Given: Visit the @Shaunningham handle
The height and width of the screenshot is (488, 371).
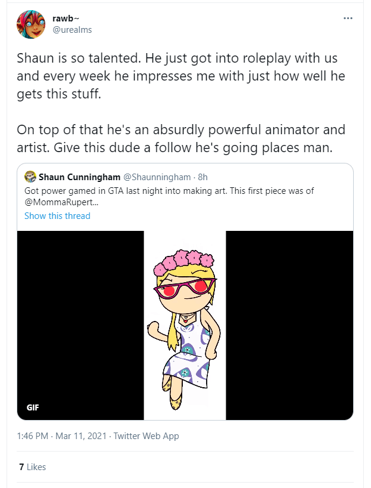Looking at the screenshot, I should 157,177.
